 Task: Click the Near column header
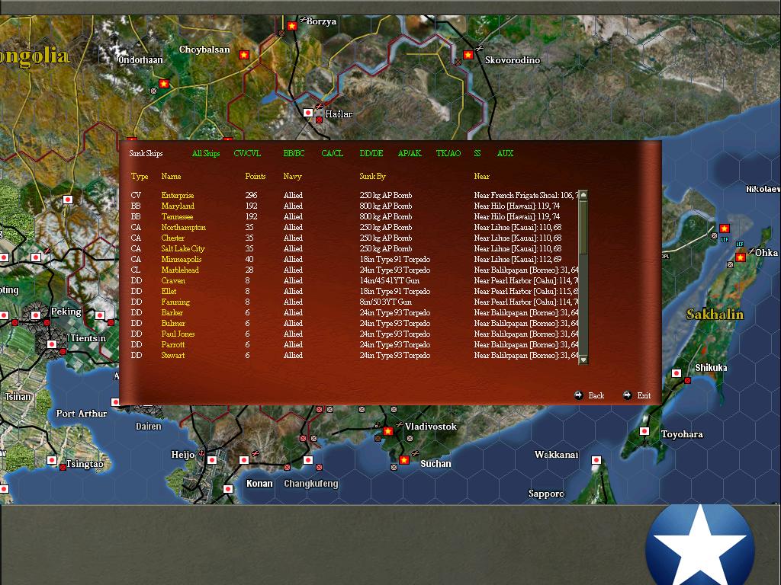(482, 176)
